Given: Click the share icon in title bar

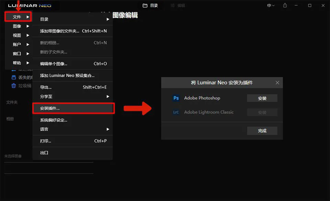Looking at the screenshot, I should click(285, 6).
